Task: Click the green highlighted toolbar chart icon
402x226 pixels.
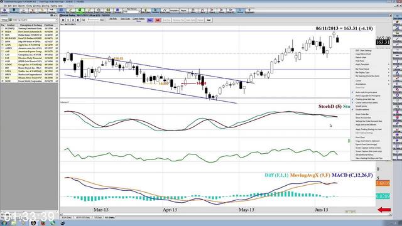Action: tap(80, 11)
